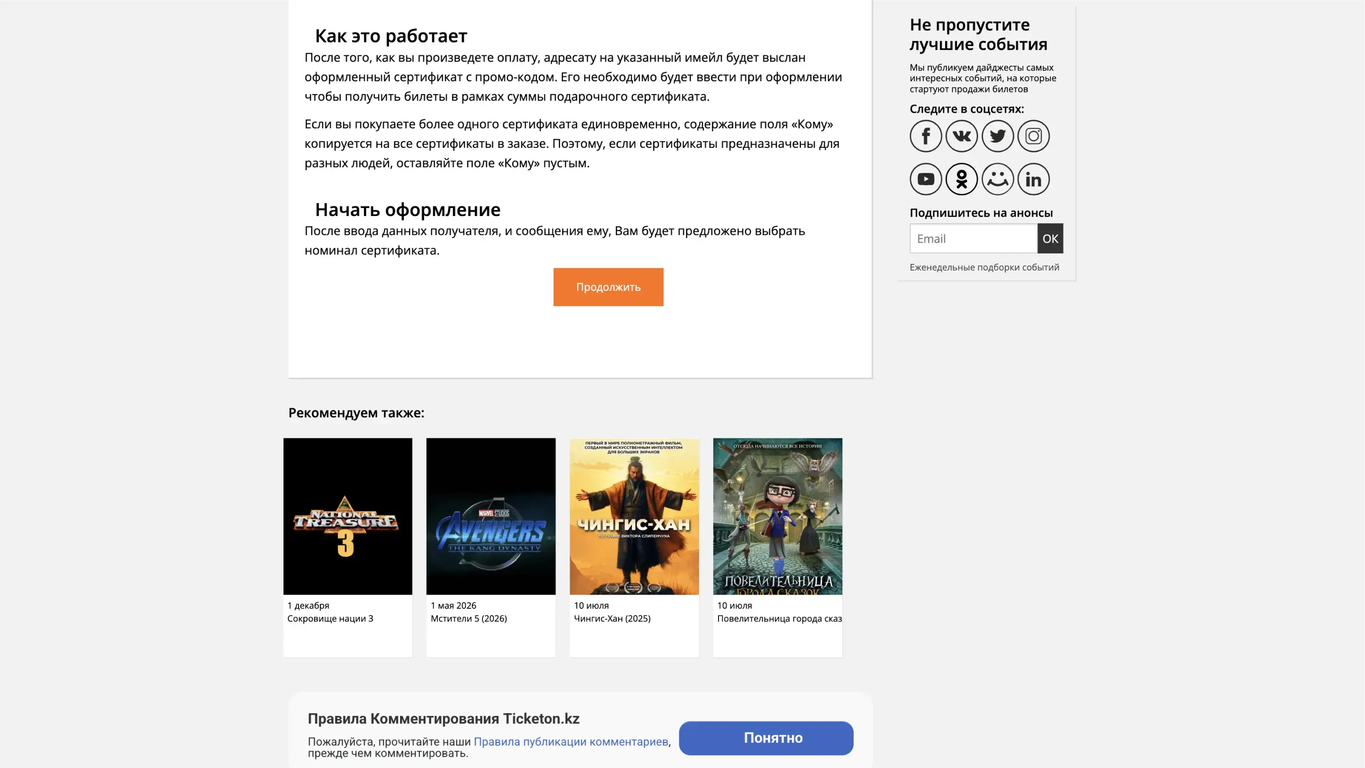This screenshot has width=1365, height=768.
Task: Open the Odnoklassniki social icon
Action: [961, 179]
